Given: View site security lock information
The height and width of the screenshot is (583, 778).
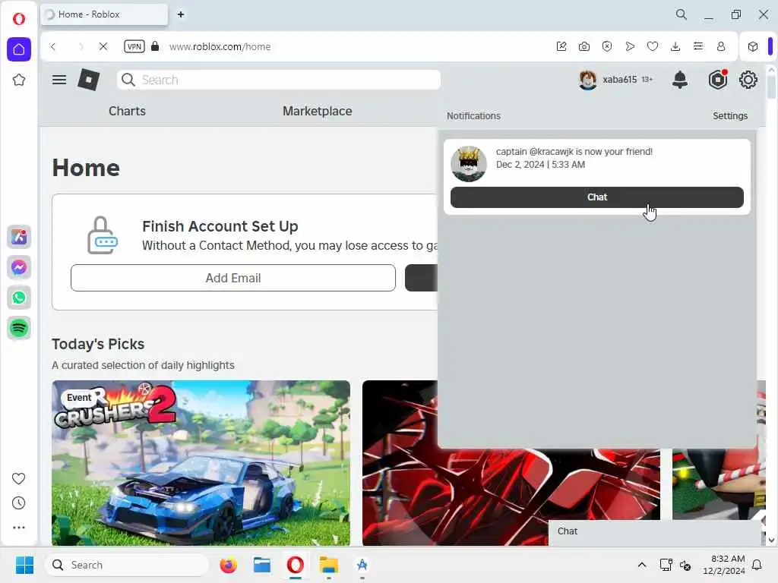Looking at the screenshot, I should [155, 46].
